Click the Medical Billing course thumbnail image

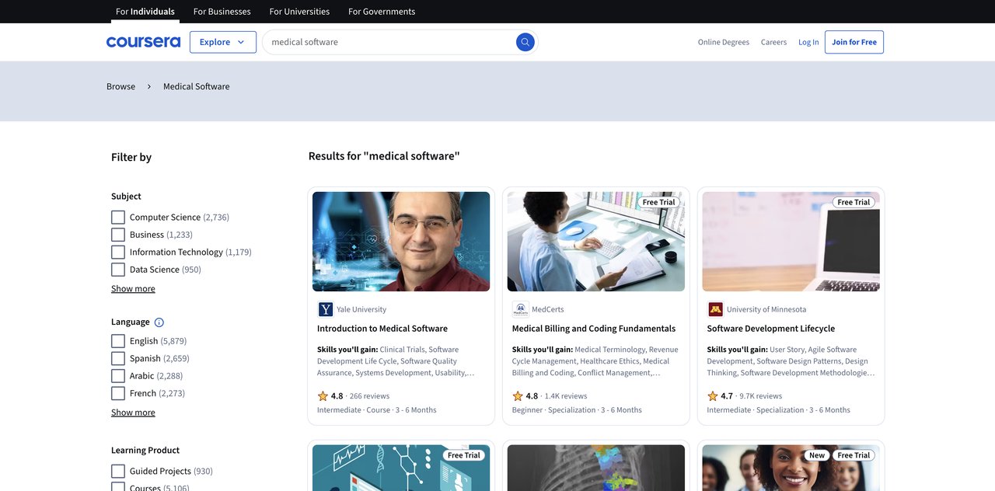[596, 242]
